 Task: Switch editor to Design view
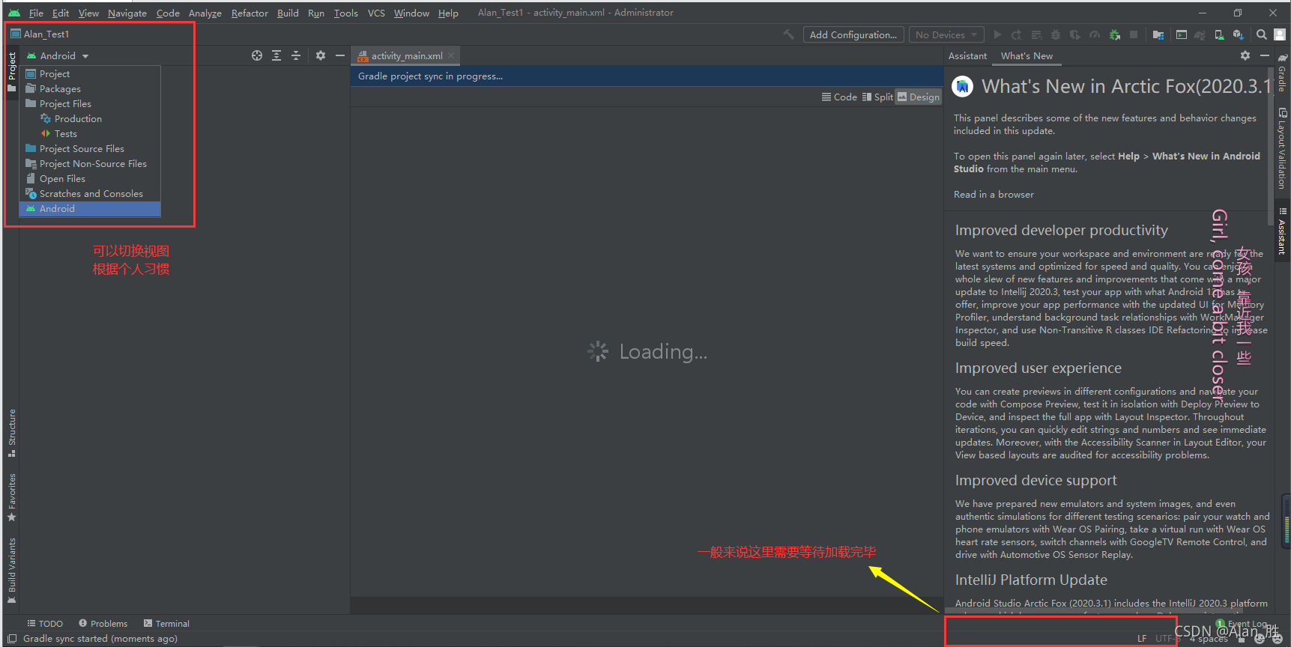tap(919, 97)
